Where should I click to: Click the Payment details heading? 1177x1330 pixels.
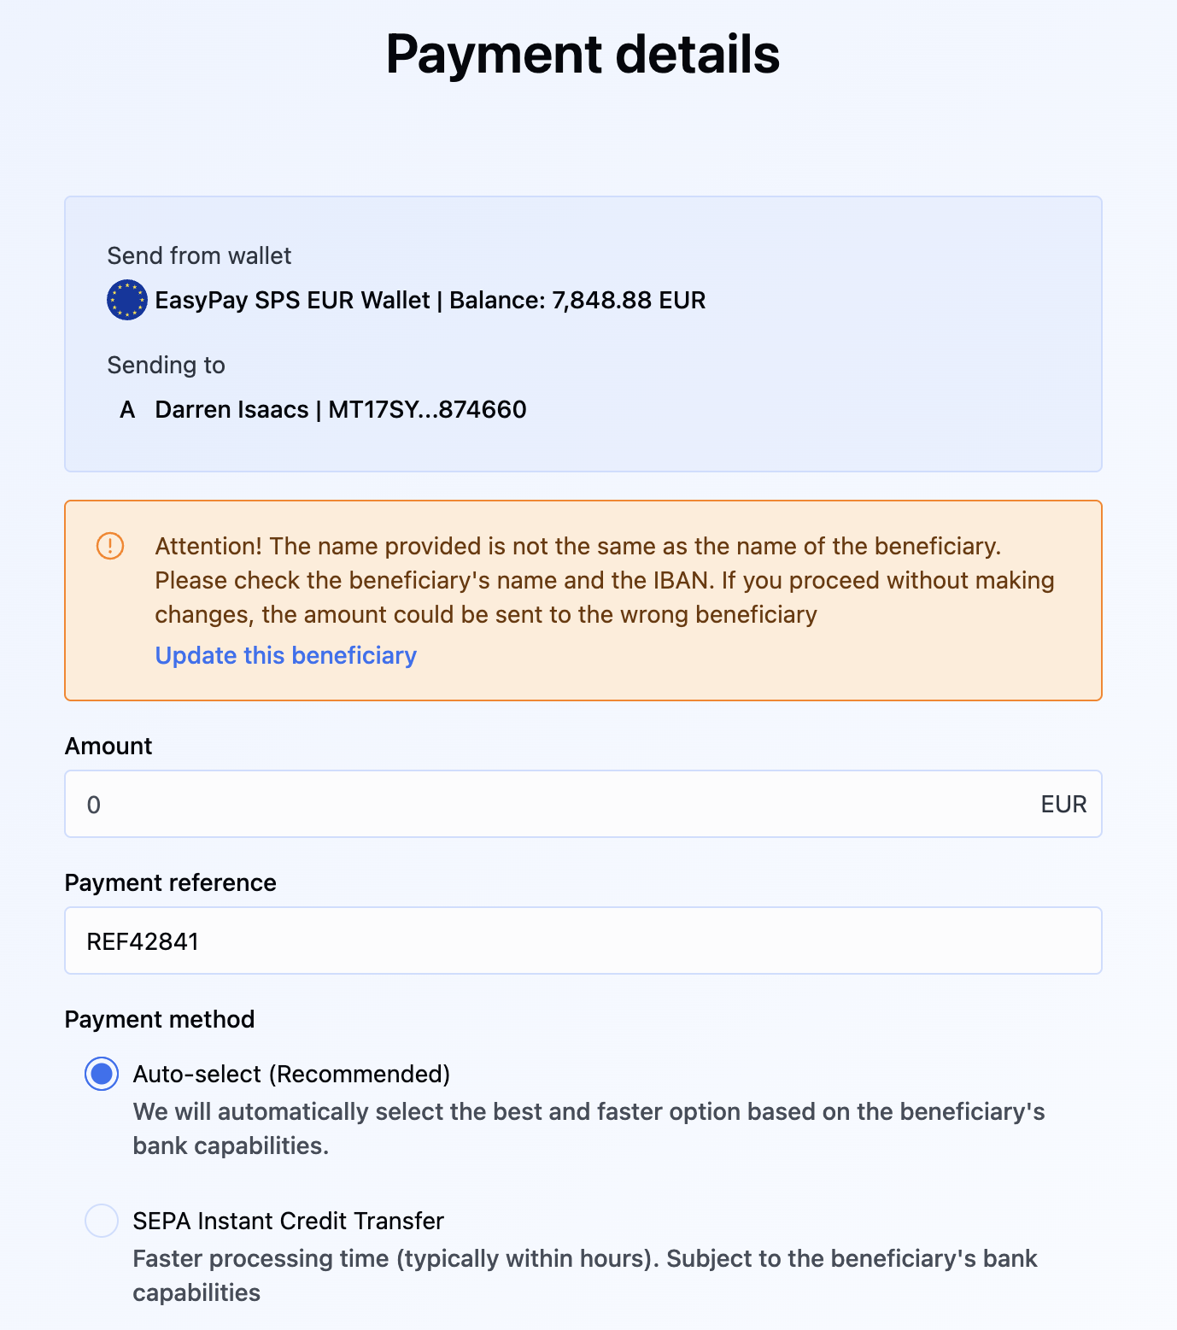pos(583,54)
